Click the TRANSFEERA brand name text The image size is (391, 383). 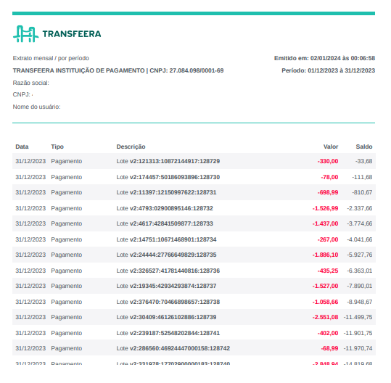(x=72, y=34)
